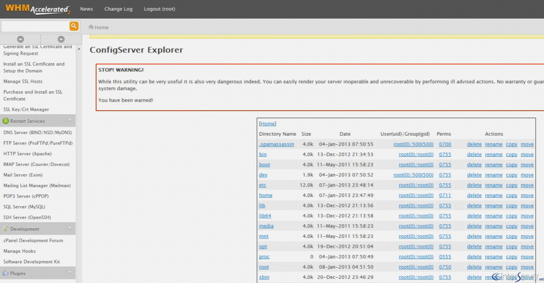
Task: Click the sidebar scroll-up arrow button
Action: (x=21, y=39)
